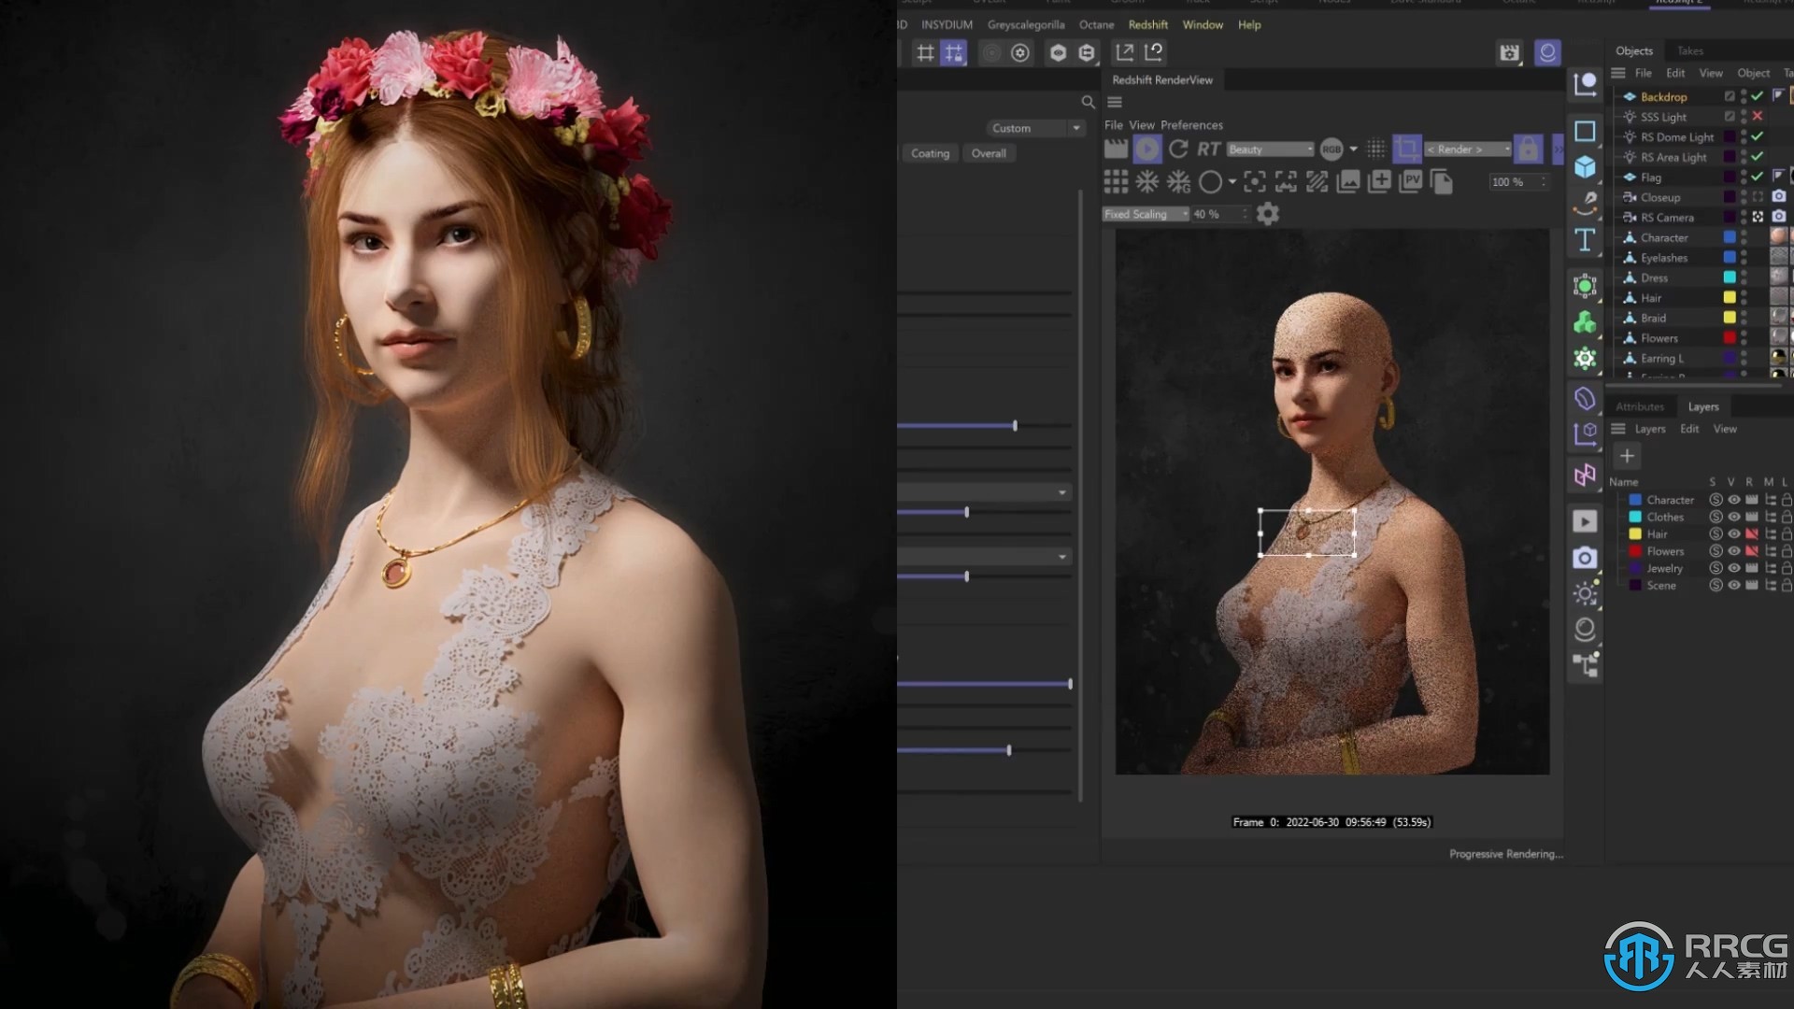The image size is (1794, 1009).
Task: Toggle the render region crop icon
Action: [x=1406, y=149]
